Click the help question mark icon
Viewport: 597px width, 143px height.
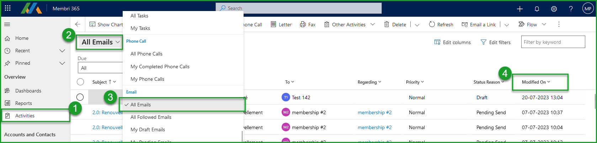pos(571,9)
